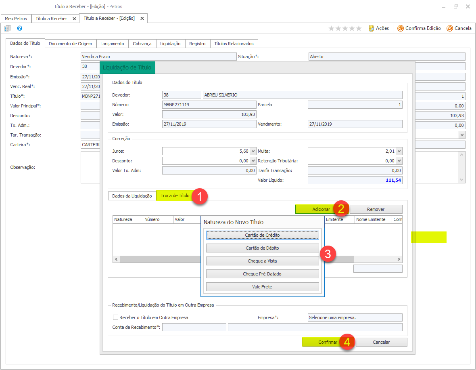Screen dimensions: 476x370
Task: Open the Títulos Relacionados tab
Action: pos(234,44)
